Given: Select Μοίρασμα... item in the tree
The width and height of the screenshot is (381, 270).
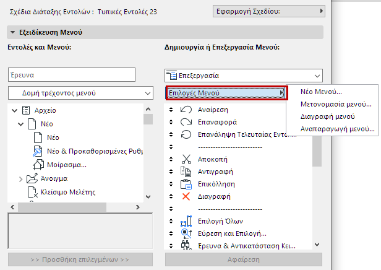Looking at the screenshot, I should 66,165.
